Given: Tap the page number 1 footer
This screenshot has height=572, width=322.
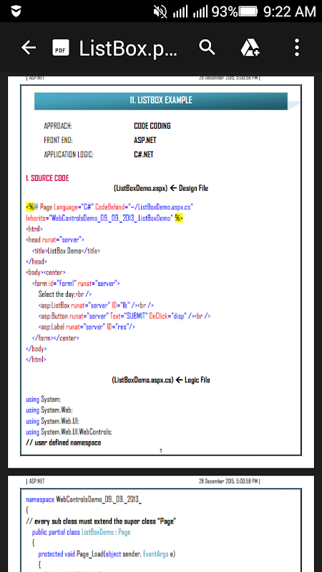Looking at the screenshot, I should click(161, 451).
